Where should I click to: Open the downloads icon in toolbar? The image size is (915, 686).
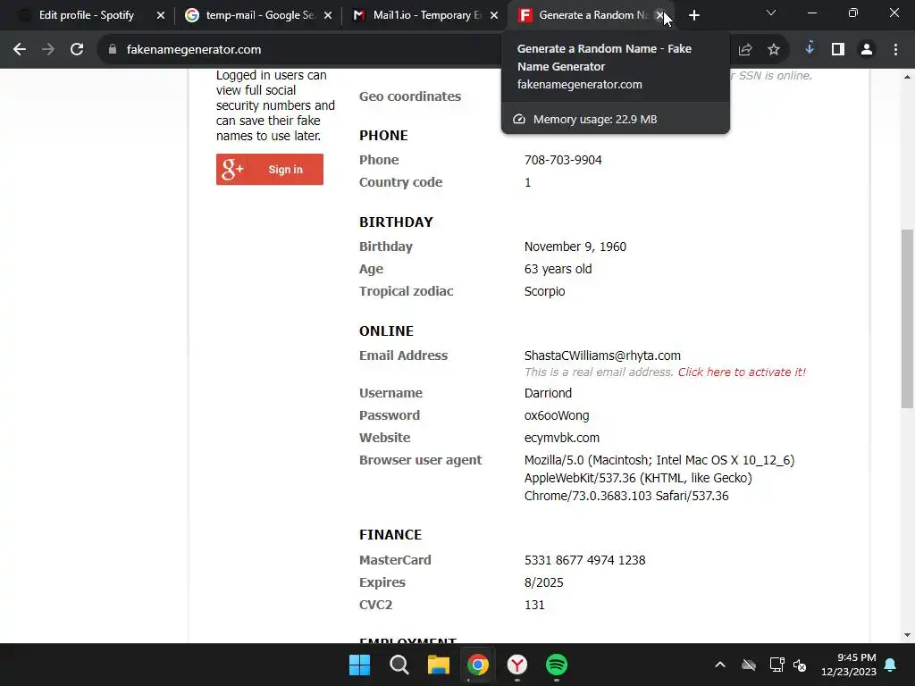[x=810, y=50]
